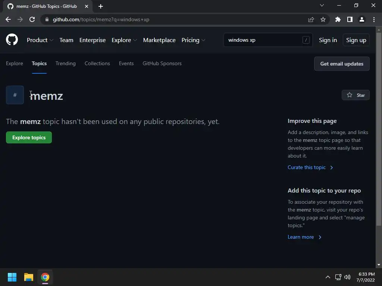Viewport: 382px width, 286px height.
Task: Open the share page icon in address bar
Action: pyautogui.click(x=311, y=19)
